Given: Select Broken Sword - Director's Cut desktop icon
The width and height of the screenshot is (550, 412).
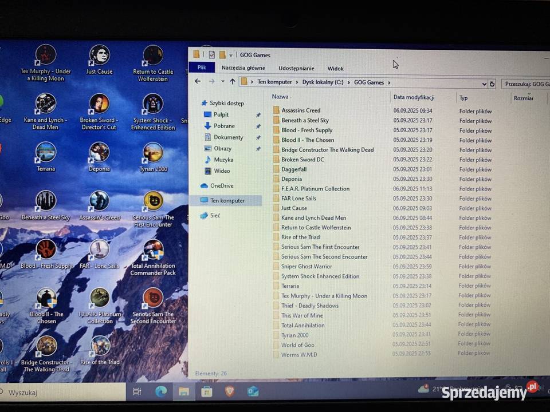Looking at the screenshot, I should click(99, 112).
